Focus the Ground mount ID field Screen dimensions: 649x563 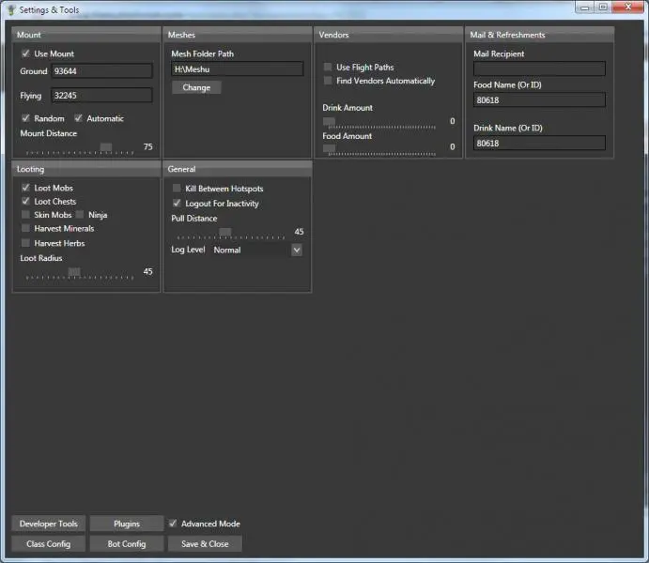click(101, 71)
